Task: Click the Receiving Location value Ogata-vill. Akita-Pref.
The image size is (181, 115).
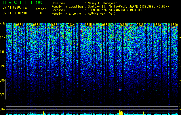Action: (x=128, y=7)
